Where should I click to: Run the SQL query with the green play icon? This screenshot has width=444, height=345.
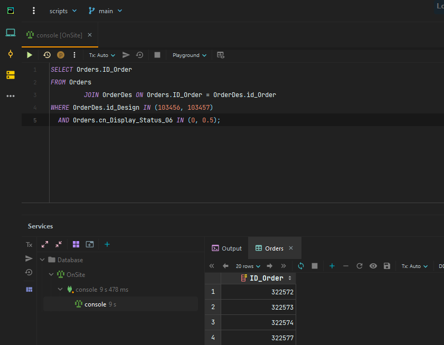pos(29,55)
